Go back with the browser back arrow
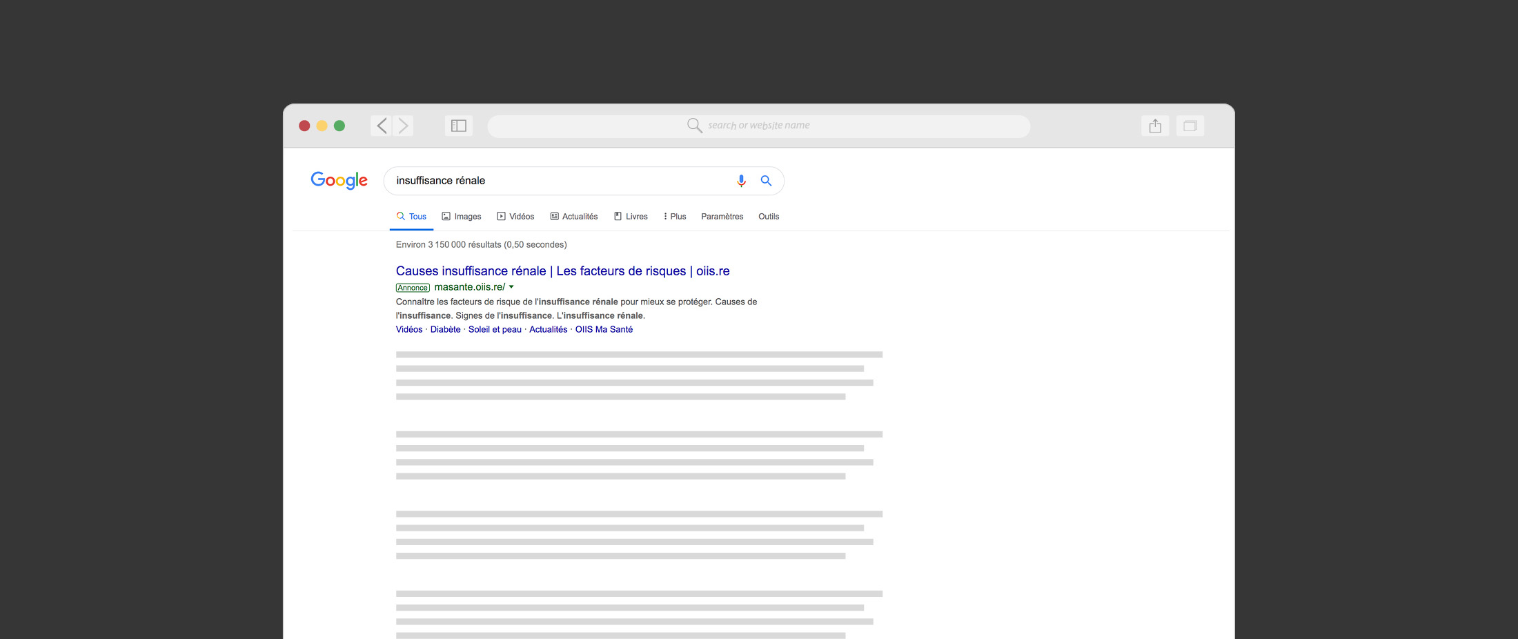1518x639 pixels. [382, 126]
